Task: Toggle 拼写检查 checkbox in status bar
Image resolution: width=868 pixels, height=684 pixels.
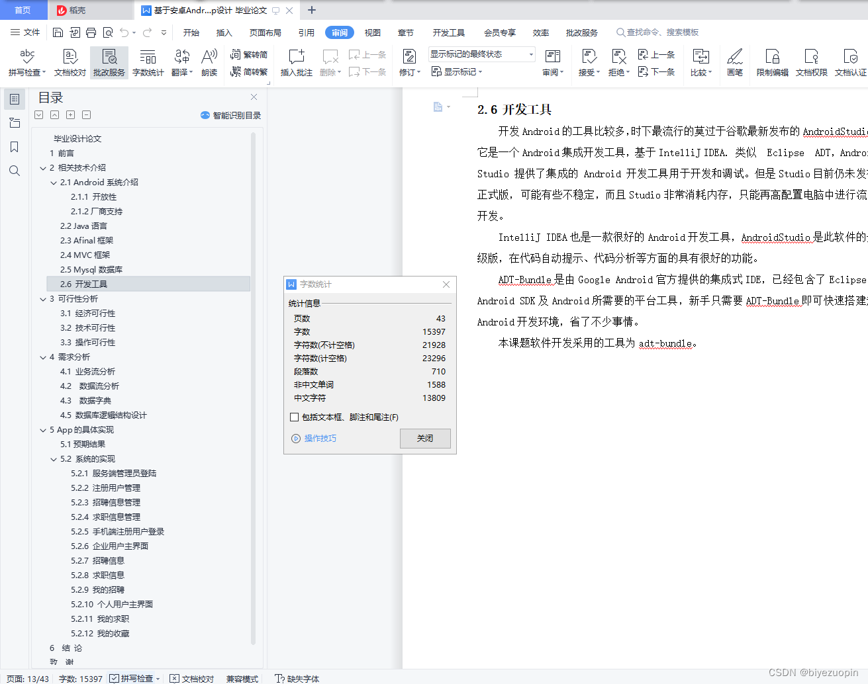Action: [115, 679]
